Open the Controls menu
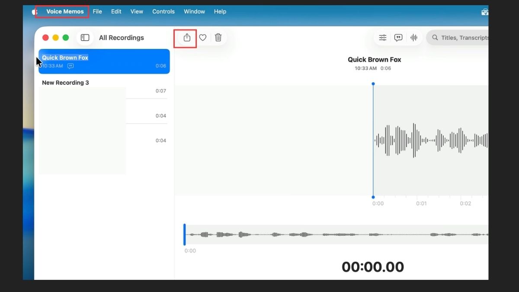The image size is (519, 292). 163,12
